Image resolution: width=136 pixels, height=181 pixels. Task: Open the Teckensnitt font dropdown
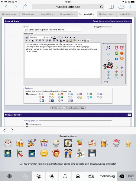[x=37, y=37]
